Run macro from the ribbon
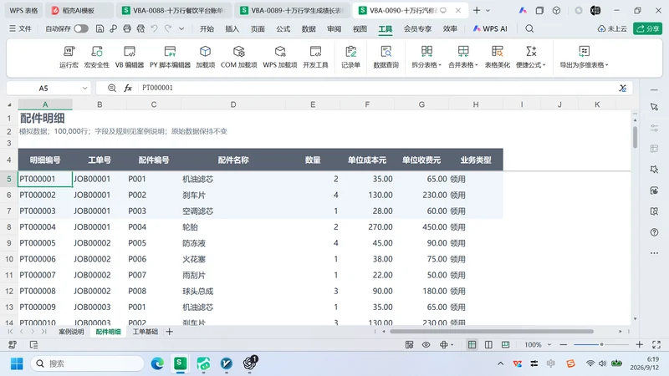 (x=69, y=57)
